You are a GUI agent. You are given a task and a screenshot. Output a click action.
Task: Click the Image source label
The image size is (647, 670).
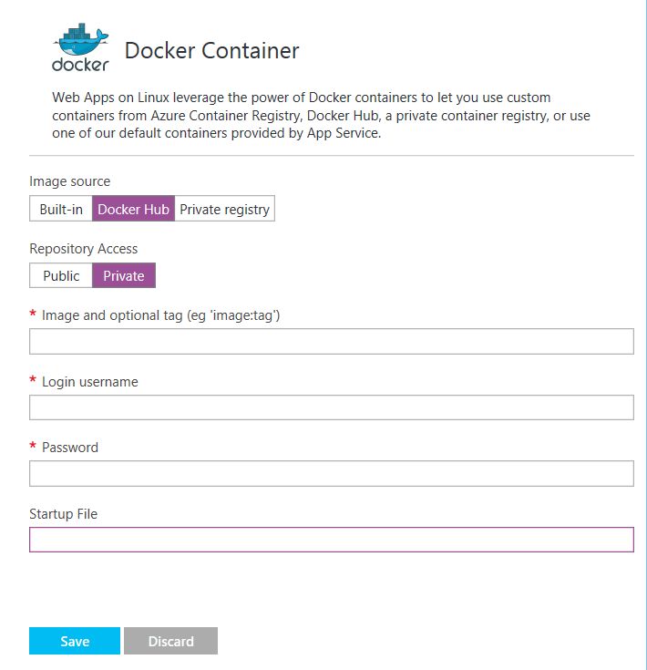coord(69,181)
